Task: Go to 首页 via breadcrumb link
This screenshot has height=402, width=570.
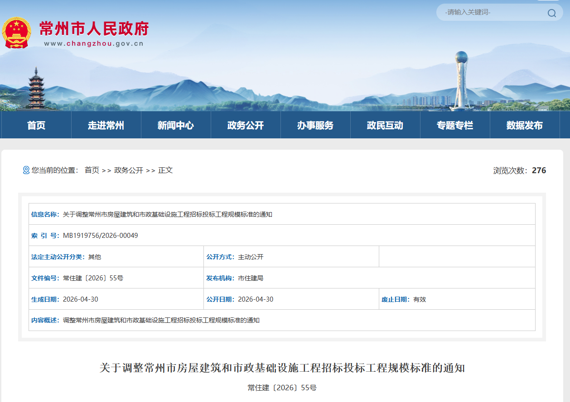Action: coord(92,170)
